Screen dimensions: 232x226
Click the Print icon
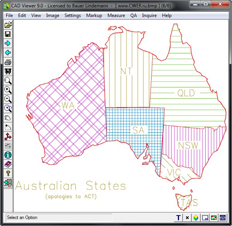point(8,62)
